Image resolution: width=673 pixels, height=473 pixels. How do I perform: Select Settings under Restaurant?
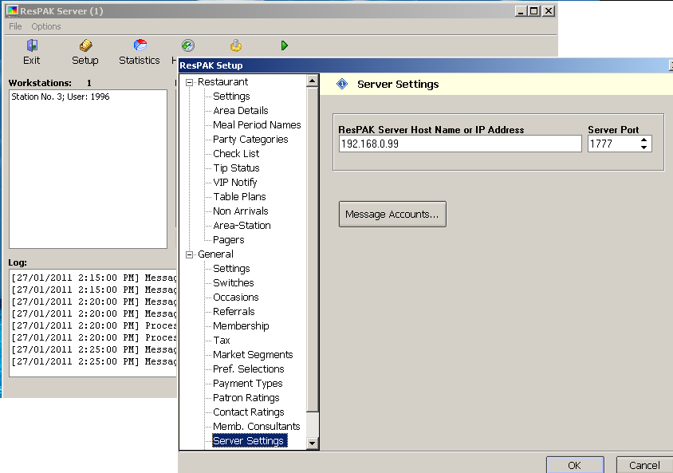(x=231, y=97)
